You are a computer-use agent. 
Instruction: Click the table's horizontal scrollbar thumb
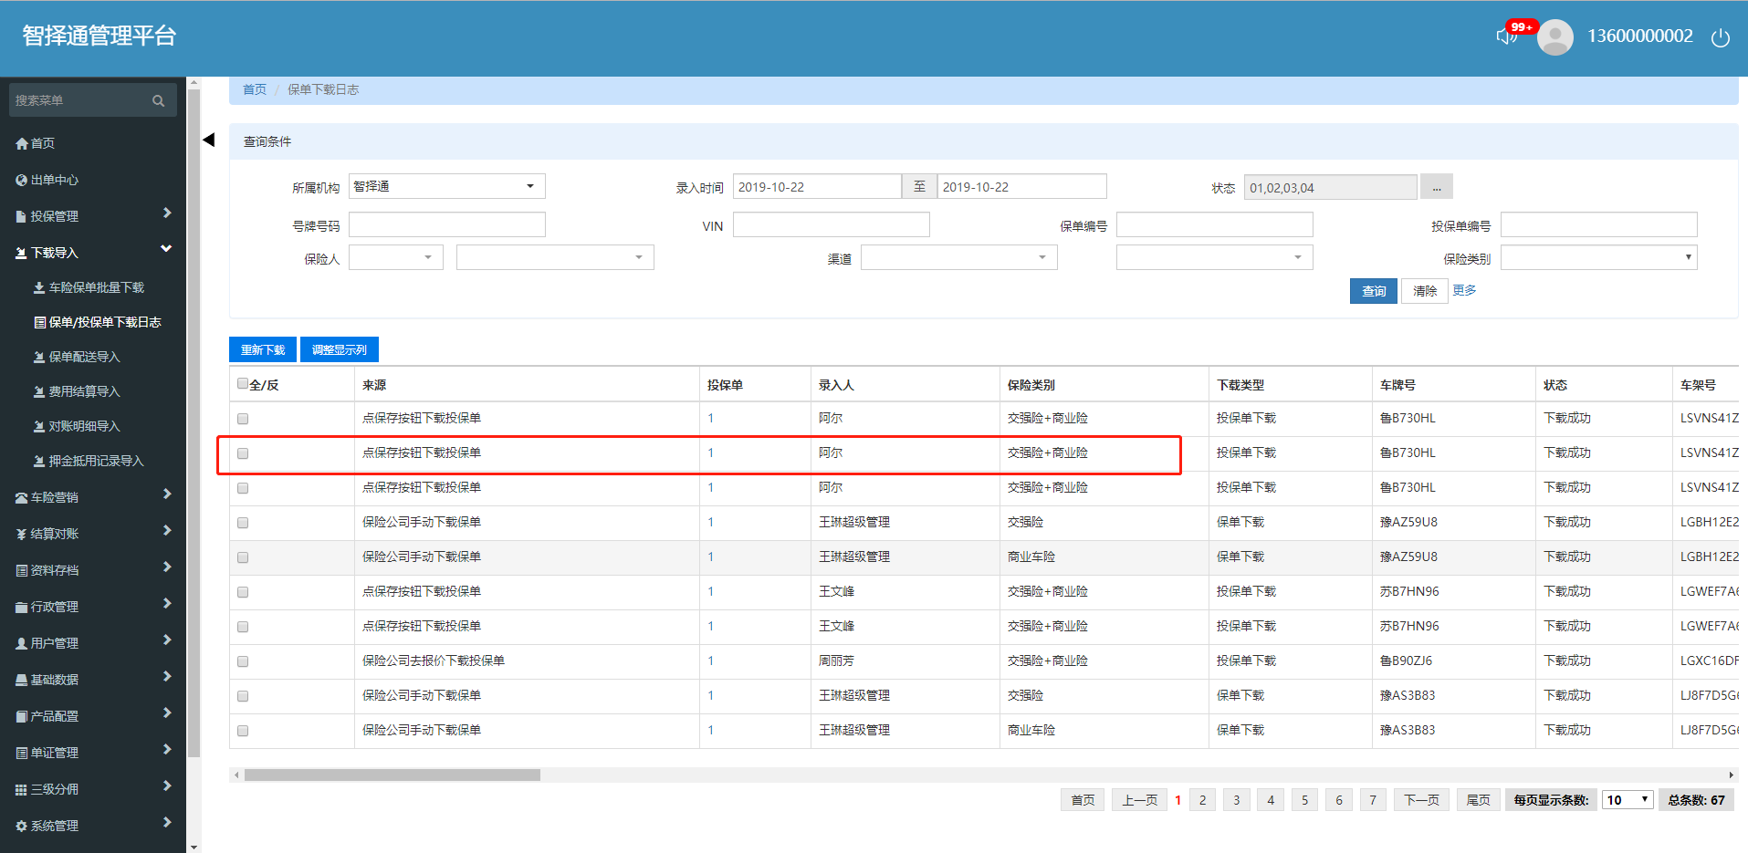392,775
